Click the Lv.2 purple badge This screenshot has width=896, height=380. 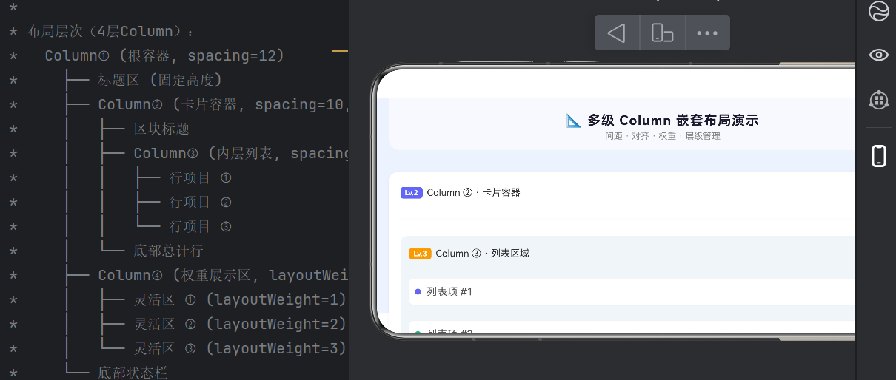pos(412,193)
